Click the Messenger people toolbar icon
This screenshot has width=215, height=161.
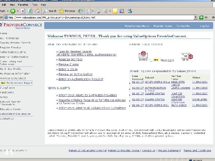coord(129,11)
